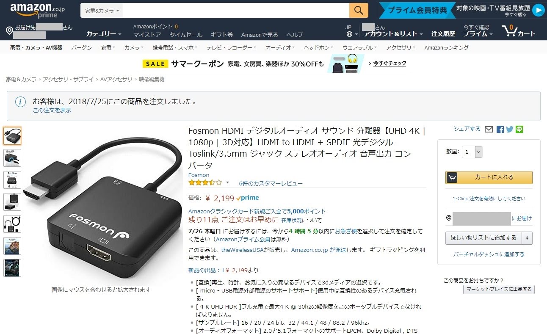This screenshot has width=547, height=334.
Task: Select the second product thumbnail image
Action: coord(12,158)
